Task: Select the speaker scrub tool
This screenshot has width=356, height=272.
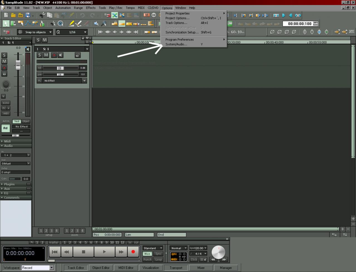Action: 96,24
